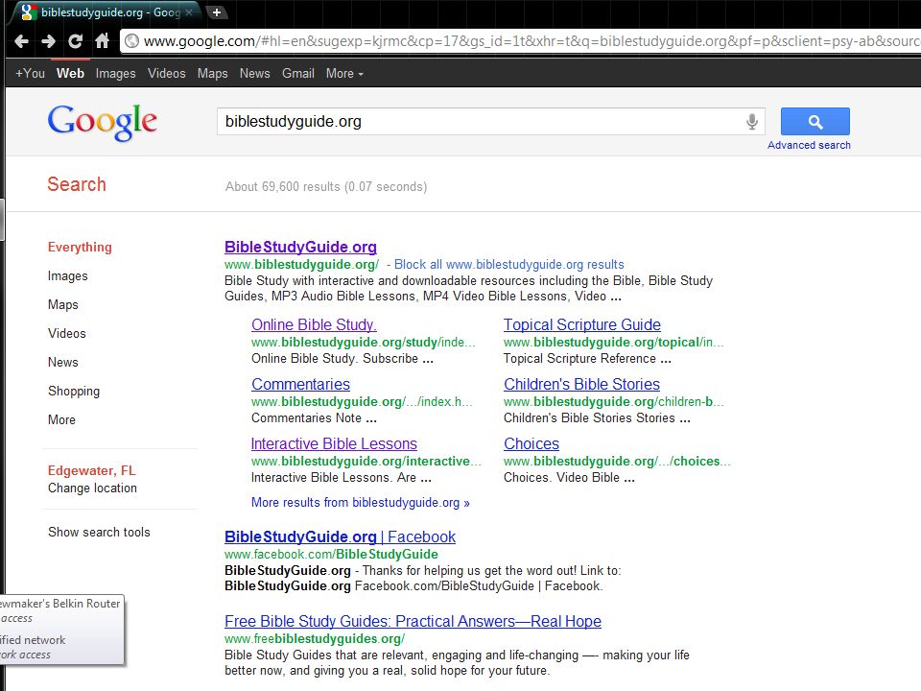This screenshot has width=921, height=691.
Task: Open Gmail from the top bar
Action: coord(298,74)
